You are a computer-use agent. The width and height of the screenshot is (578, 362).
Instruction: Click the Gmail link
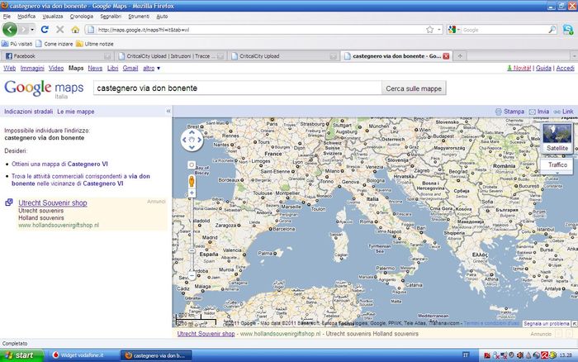click(130, 68)
